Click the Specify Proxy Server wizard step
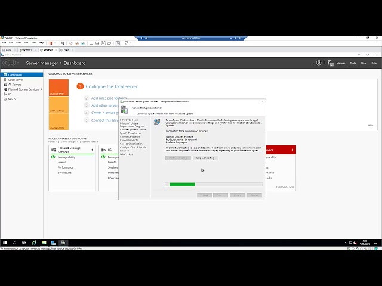 (x=131, y=133)
